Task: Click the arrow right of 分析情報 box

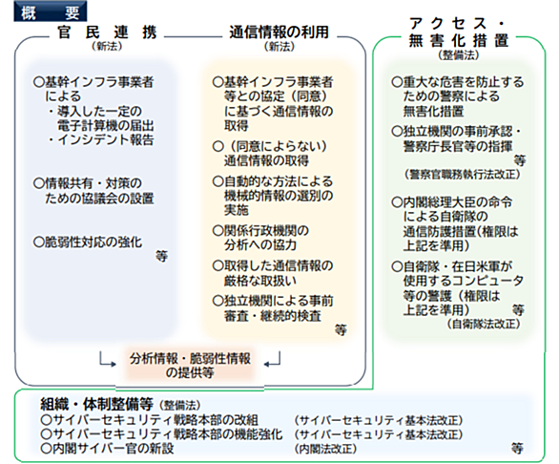Action: [272, 359]
